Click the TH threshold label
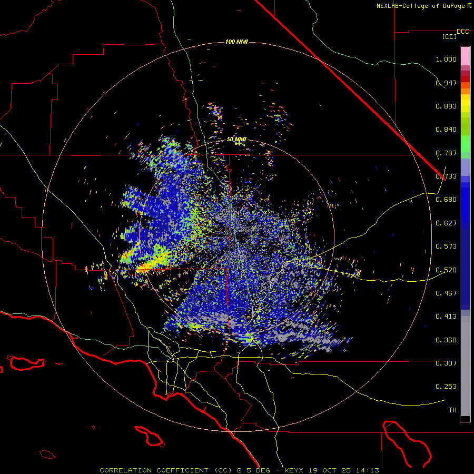Viewport: 474px width, 474px height. coord(452,410)
